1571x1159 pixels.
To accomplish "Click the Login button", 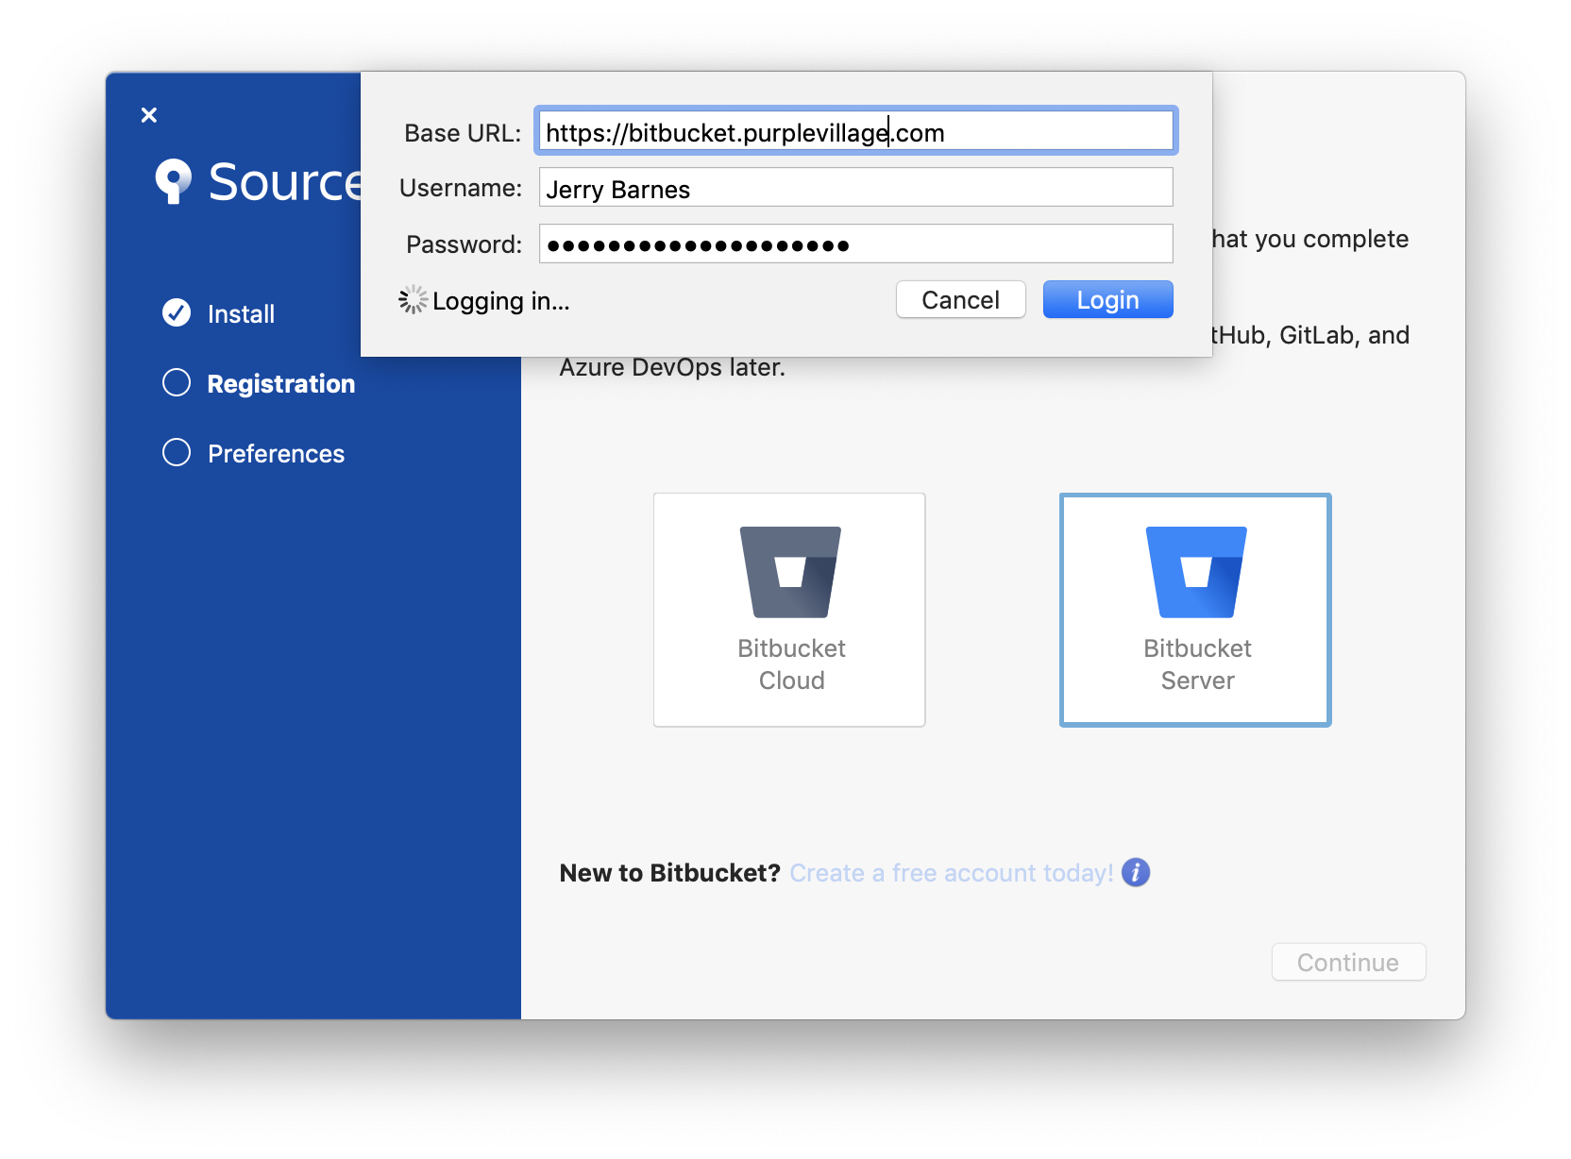I will [x=1107, y=299].
